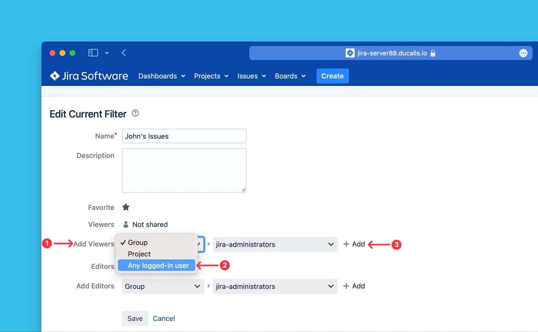Expand the Boards dropdown menu
538x332 pixels.
(290, 76)
